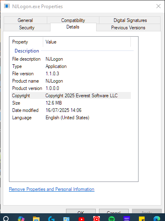Open the Digital Signatures tab
The width and height of the screenshot is (165, 221).
click(130, 20)
